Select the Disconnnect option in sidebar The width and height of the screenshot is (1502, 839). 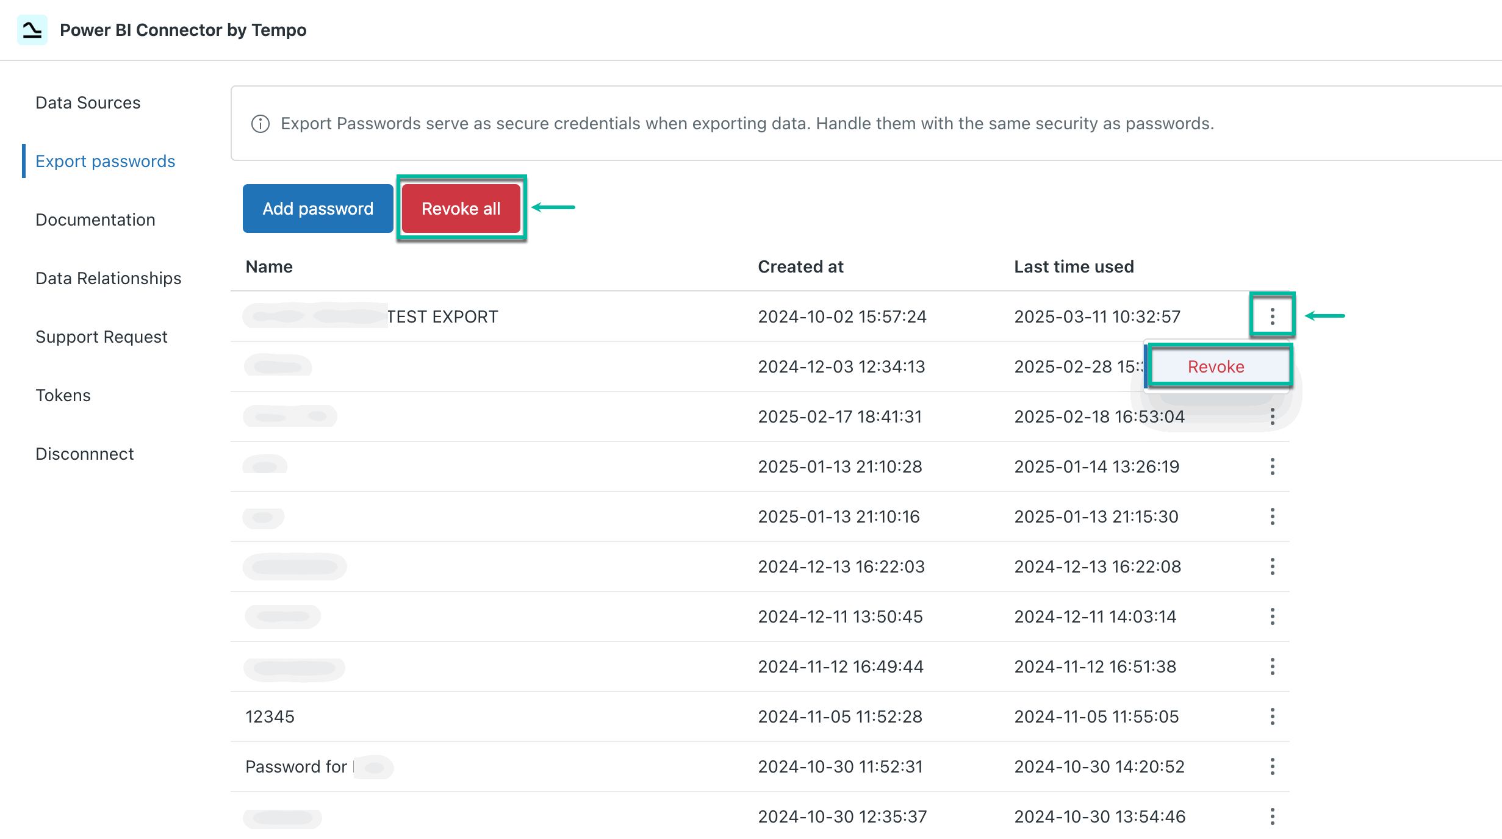(84, 454)
